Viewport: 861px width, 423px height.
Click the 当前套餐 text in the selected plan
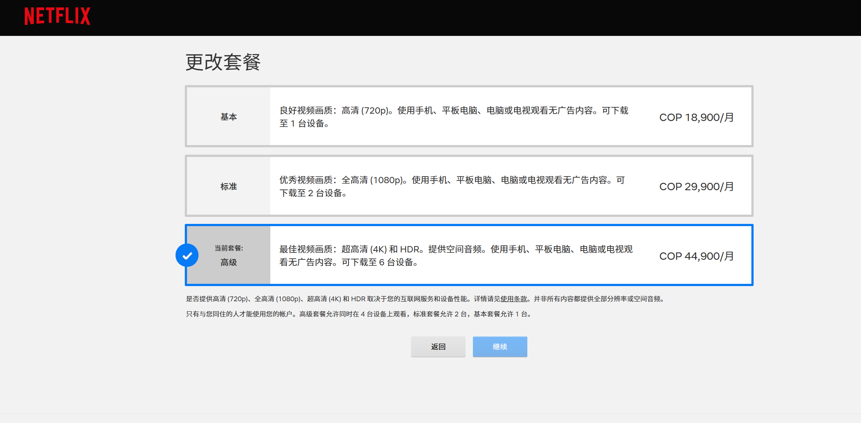click(x=228, y=248)
